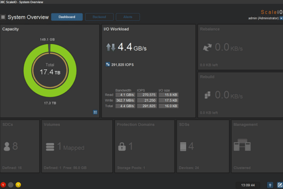Click the SDSs server icon

point(183,146)
